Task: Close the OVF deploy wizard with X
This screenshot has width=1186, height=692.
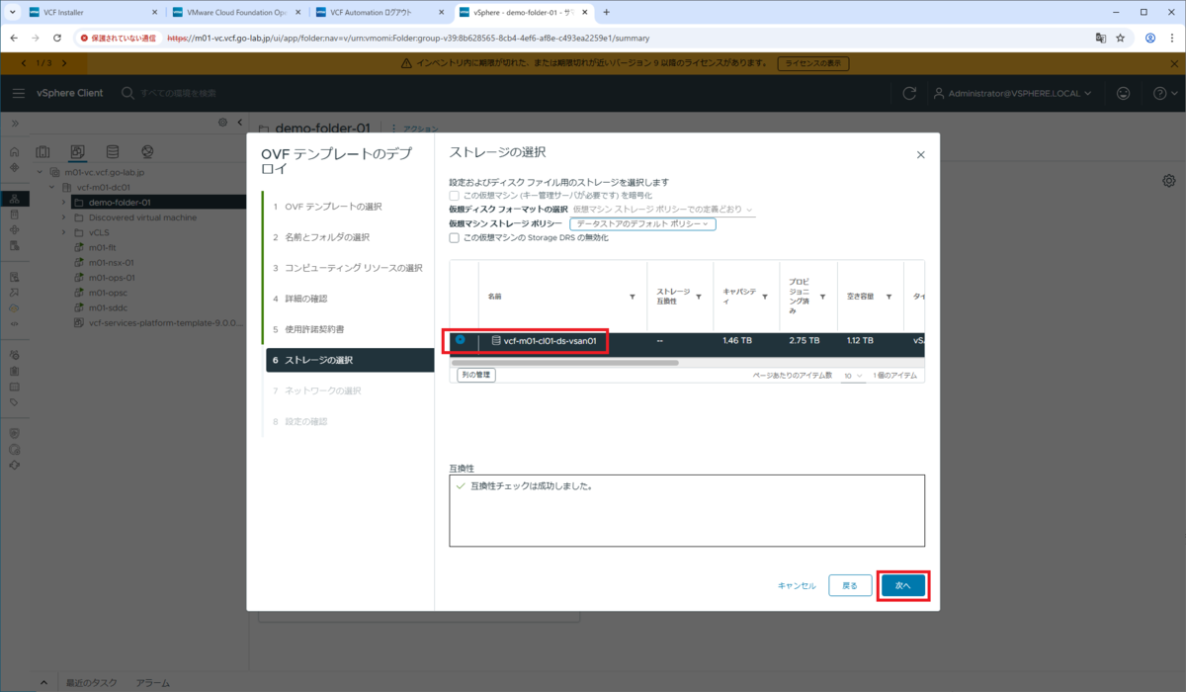Action: click(x=920, y=155)
